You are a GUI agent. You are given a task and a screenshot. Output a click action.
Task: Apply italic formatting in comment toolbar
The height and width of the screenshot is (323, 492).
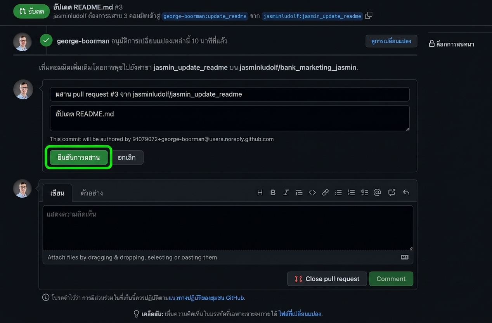286,193
